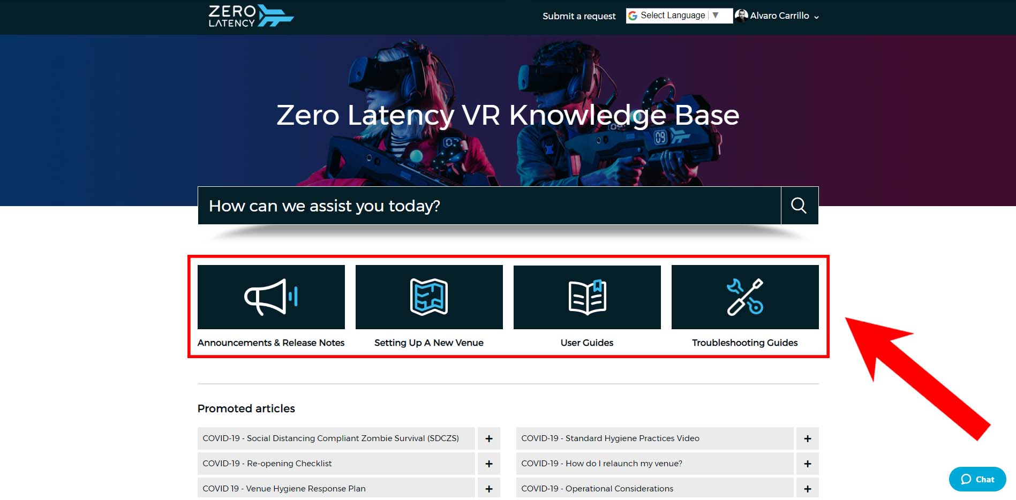Expand the Social Distancing Compliant Zombie Survival article
The height and width of the screenshot is (500, 1016).
[x=489, y=438]
